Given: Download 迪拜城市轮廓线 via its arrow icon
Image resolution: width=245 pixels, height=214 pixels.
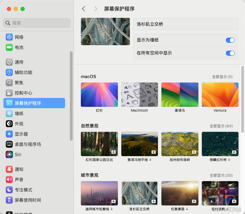Looking at the screenshot, I should pos(112,209).
